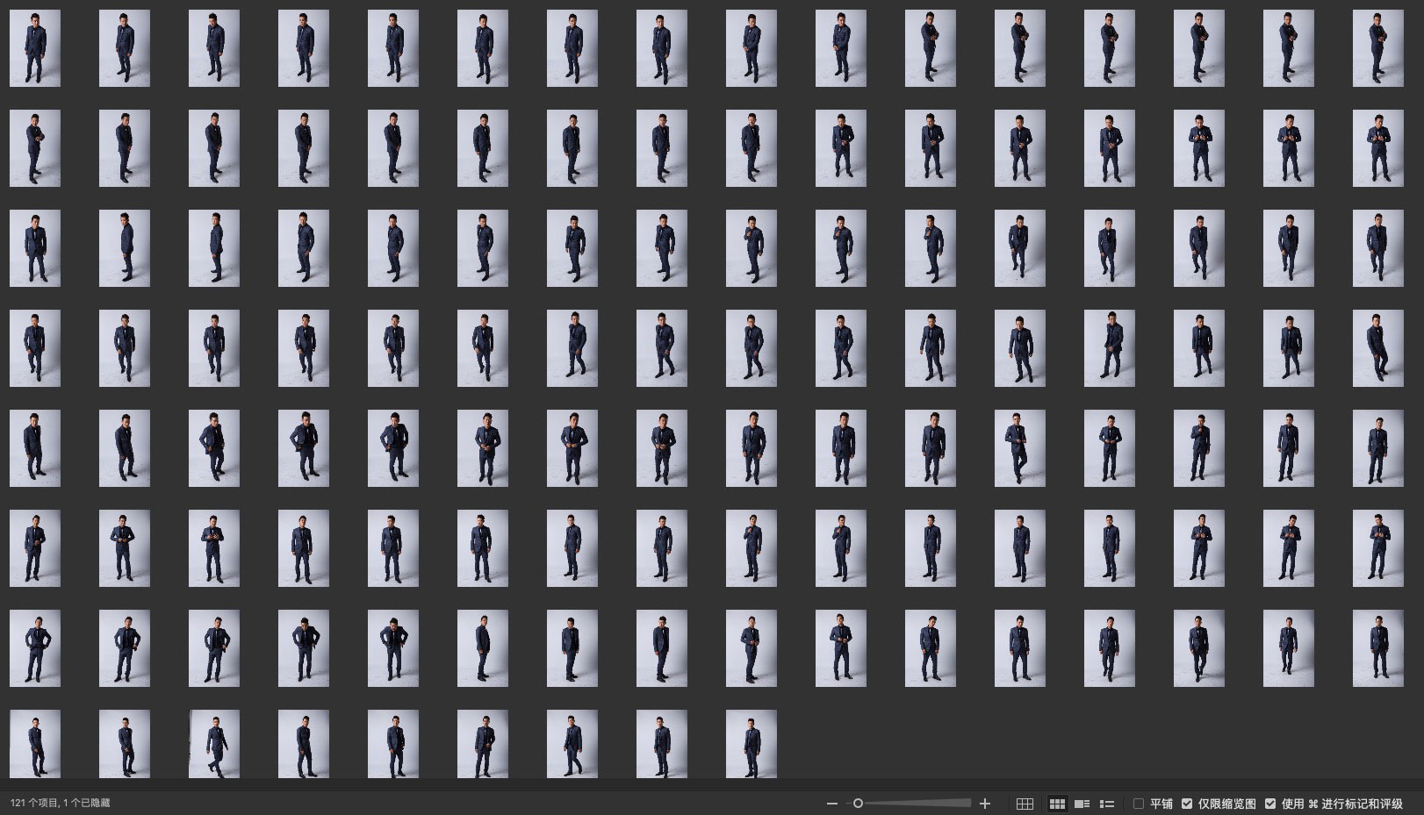Enable the 平铺 checkbox
Viewport: 1424px width, 815px height.
[1139, 804]
